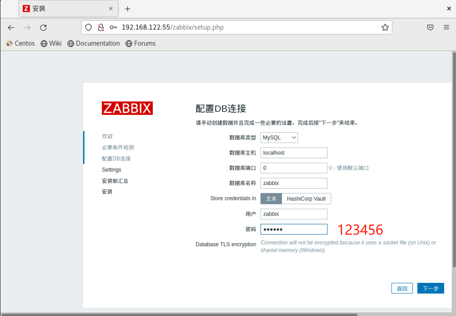Click the insecure connection padlock icon
456x316 pixels.
click(x=101, y=28)
